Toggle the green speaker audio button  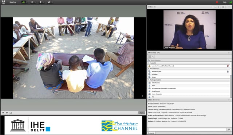pyautogui.click(x=23, y=2)
